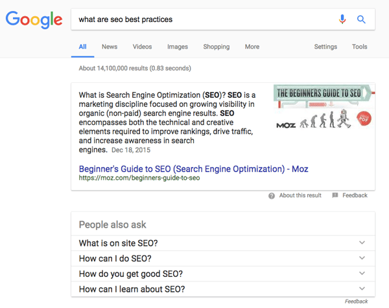Click the blue search magnifier icon
389x308 pixels.
pyautogui.click(x=361, y=19)
